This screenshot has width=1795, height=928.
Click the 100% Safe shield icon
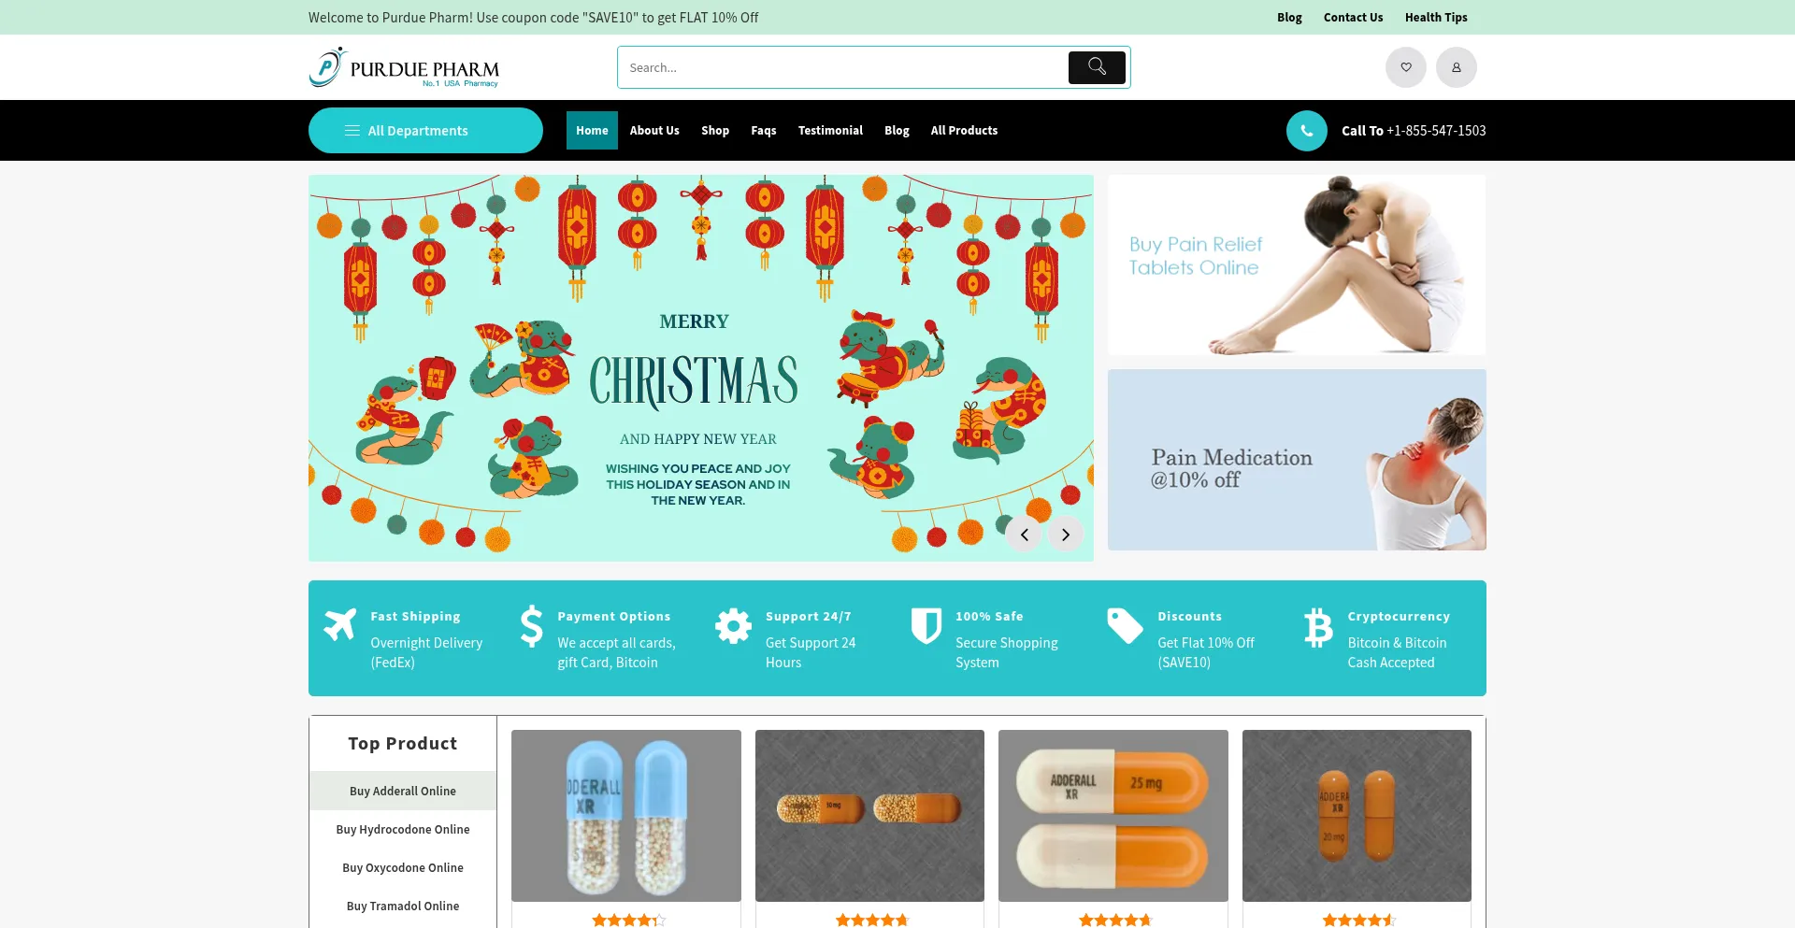pos(926,626)
